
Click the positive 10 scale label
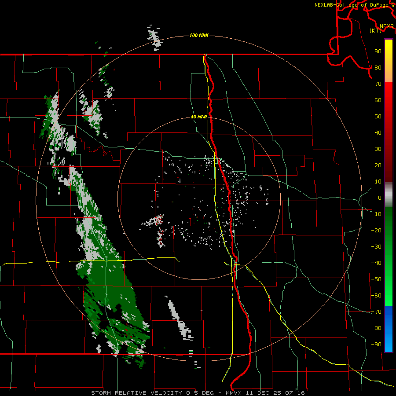coord(378,182)
